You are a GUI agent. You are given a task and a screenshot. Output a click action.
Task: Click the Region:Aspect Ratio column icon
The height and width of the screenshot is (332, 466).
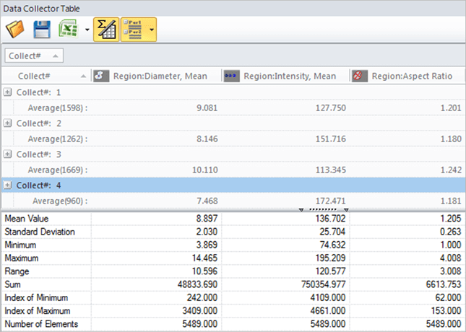click(x=360, y=76)
